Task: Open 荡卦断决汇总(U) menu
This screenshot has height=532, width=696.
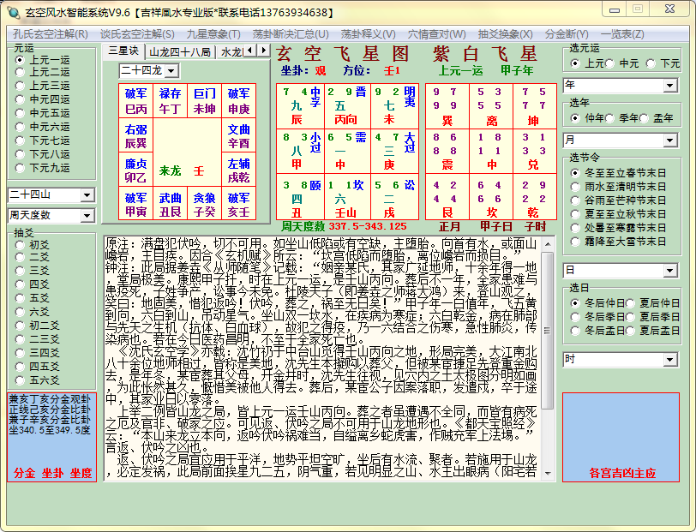Action: 291,34
